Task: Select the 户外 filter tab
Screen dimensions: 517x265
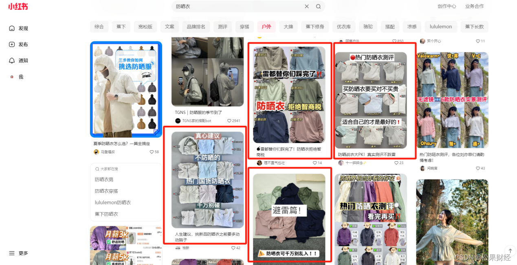Action: click(266, 27)
